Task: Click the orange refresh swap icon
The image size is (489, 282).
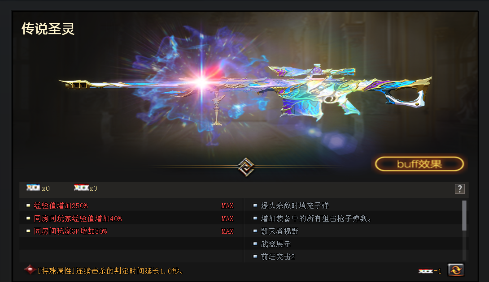Action: (x=456, y=270)
